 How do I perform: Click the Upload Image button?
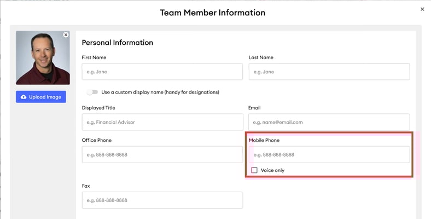tap(41, 97)
